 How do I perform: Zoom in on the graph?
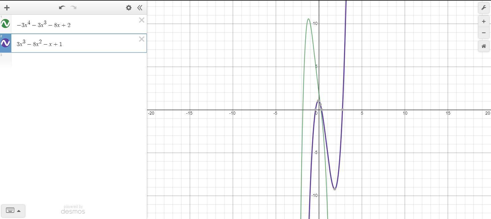pyautogui.click(x=484, y=22)
